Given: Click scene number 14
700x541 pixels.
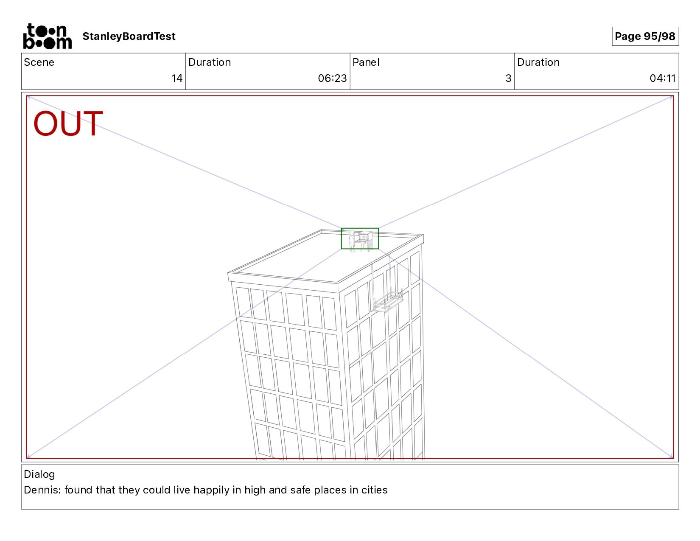Looking at the screenshot, I should click(x=177, y=78).
